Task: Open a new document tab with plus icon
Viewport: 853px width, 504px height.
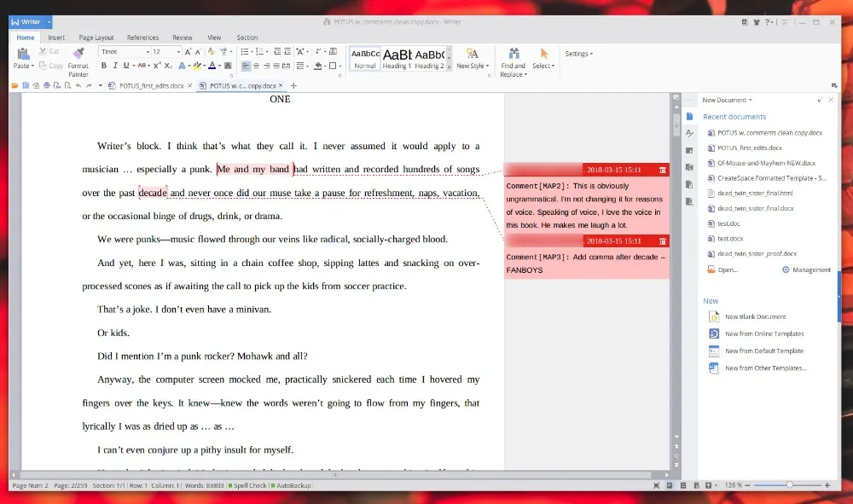Action: pos(293,86)
